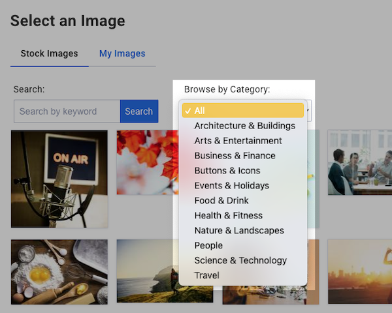This screenshot has width=392, height=313.
Task: Select Business & Finance from list
Action: 235,156
